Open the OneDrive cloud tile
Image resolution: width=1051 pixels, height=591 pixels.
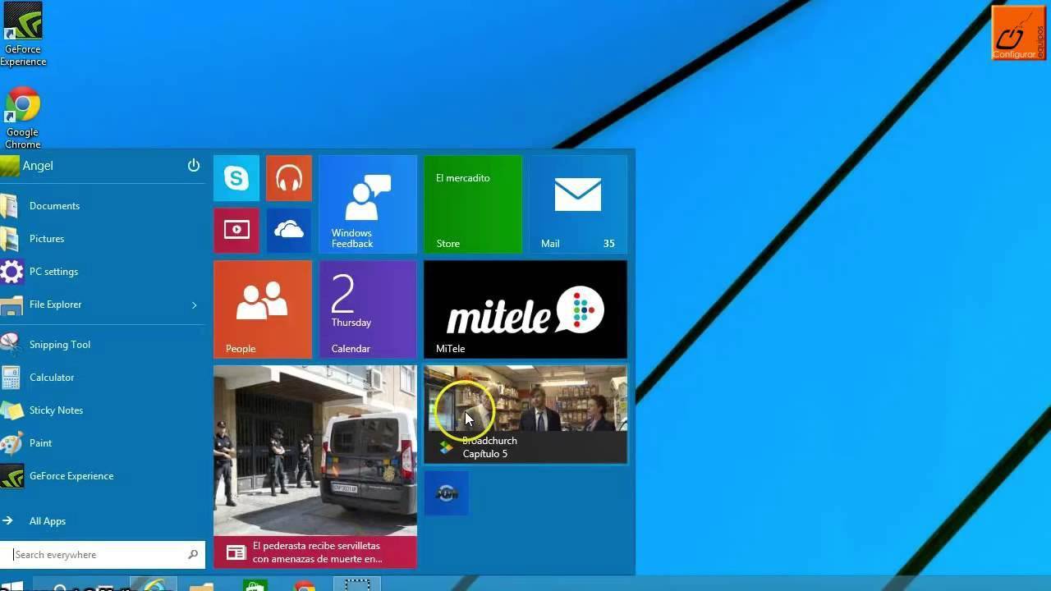[289, 231]
